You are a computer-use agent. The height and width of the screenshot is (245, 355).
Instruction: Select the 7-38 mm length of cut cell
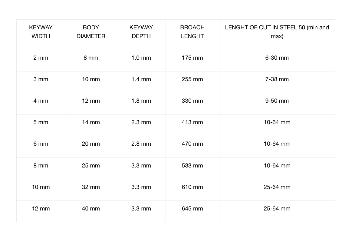coord(277,79)
